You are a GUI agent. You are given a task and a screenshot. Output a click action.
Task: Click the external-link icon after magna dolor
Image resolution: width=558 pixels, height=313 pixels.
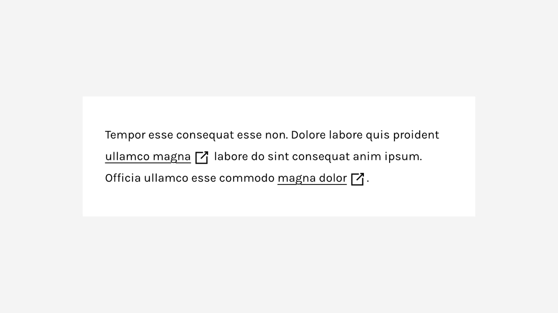tap(357, 178)
